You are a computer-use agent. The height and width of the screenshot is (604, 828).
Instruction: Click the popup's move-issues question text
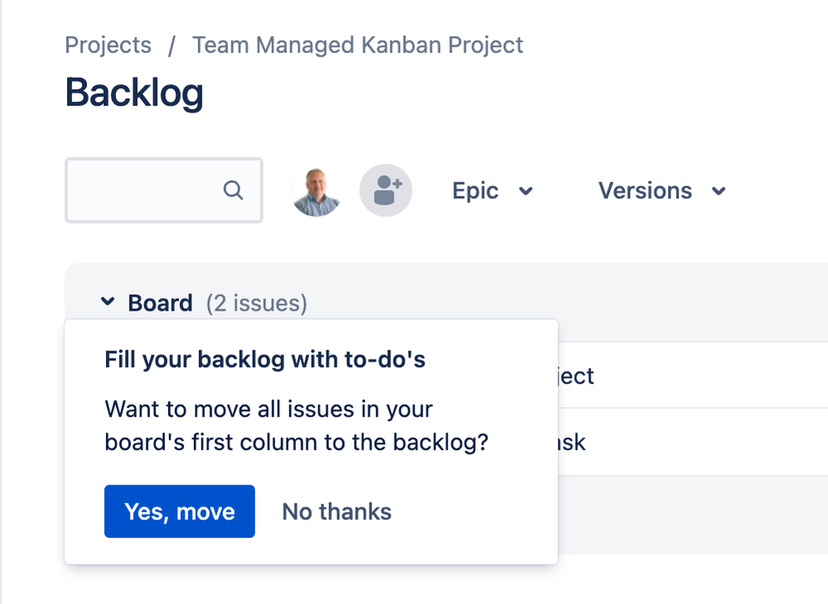pyautogui.click(x=296, y=425)
